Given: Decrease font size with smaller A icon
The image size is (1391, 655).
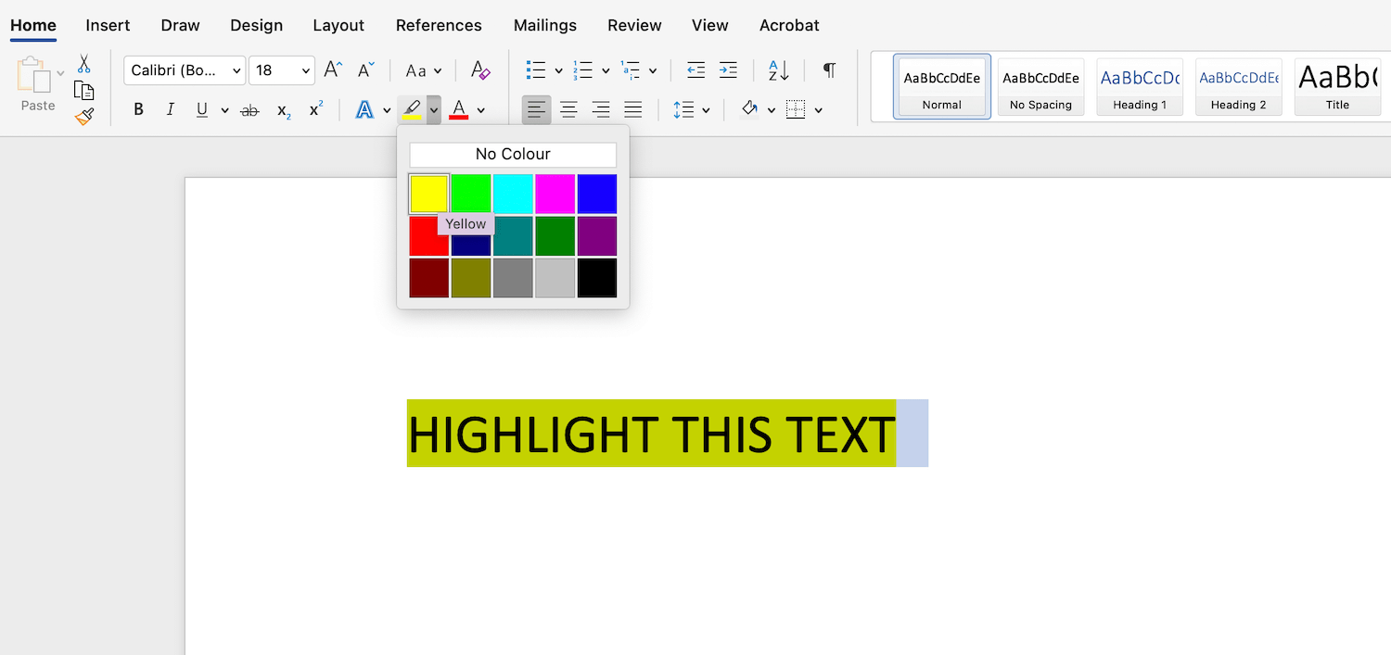Looking at the screenshot, I should (x=365, y=69).
